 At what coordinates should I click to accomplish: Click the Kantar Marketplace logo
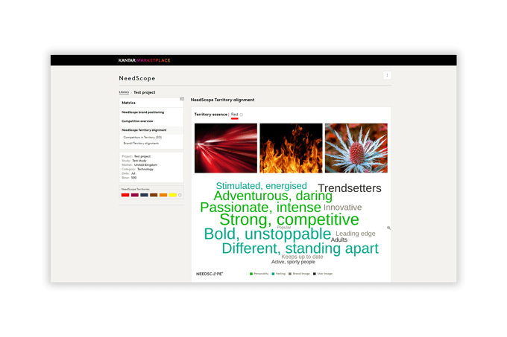point(144,60)
